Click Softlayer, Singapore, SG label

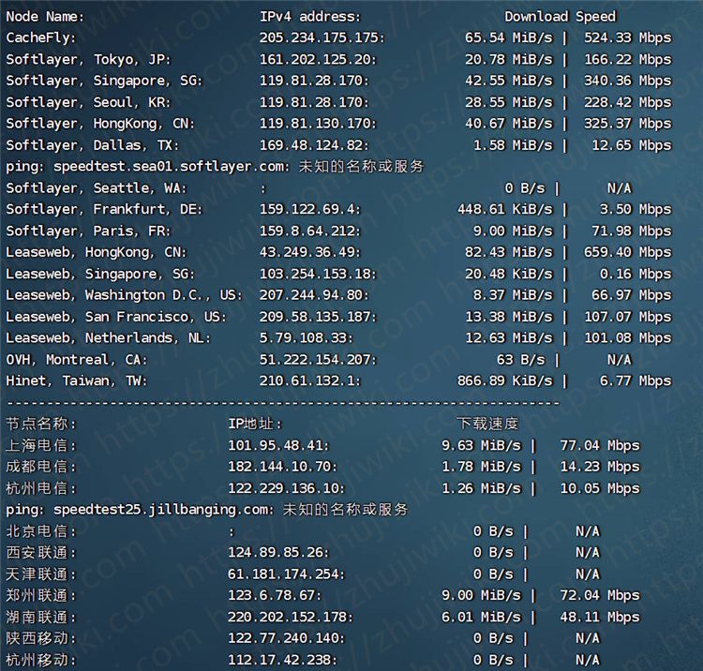[104, 81]
